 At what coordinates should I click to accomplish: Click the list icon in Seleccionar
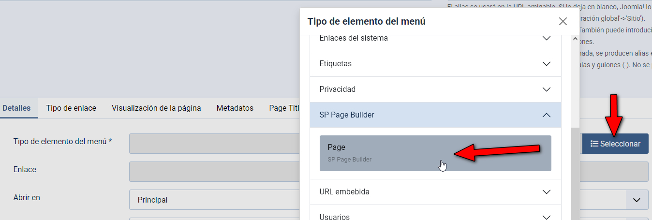tap(594, 144)
